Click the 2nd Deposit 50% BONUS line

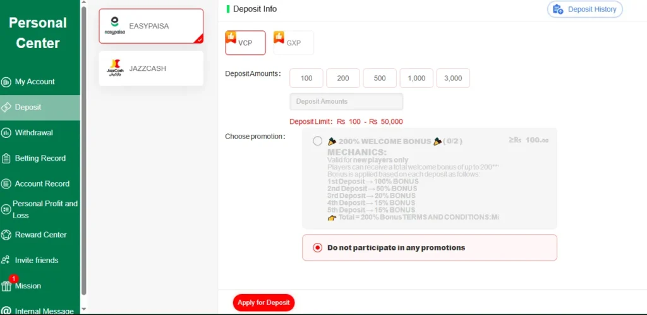[x=372, y=188]
